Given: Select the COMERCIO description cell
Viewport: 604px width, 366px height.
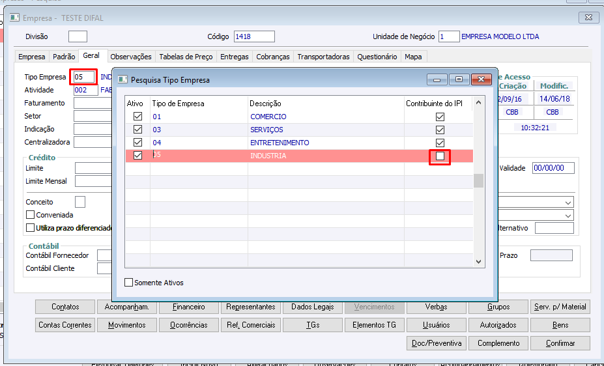Looking at the screenshot, I should (x=326, y=117).
